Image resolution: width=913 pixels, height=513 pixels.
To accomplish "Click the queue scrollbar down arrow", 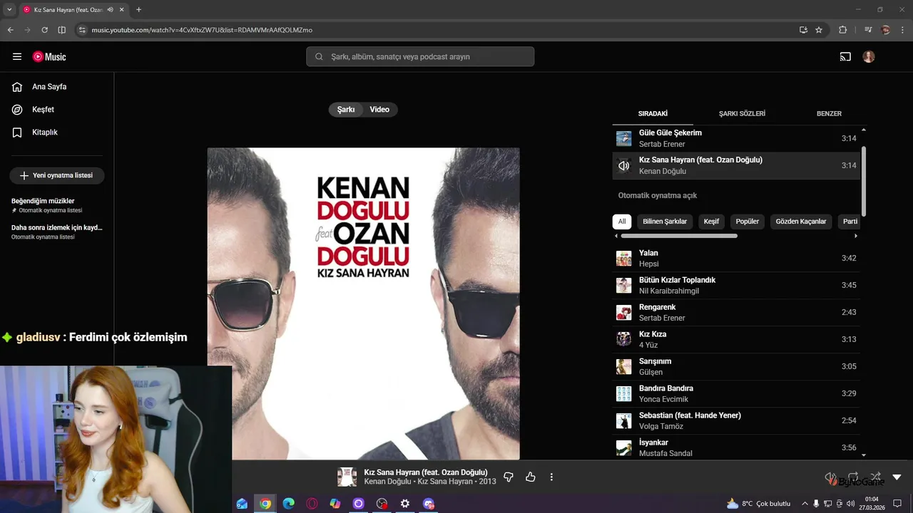I will point(864,455).
